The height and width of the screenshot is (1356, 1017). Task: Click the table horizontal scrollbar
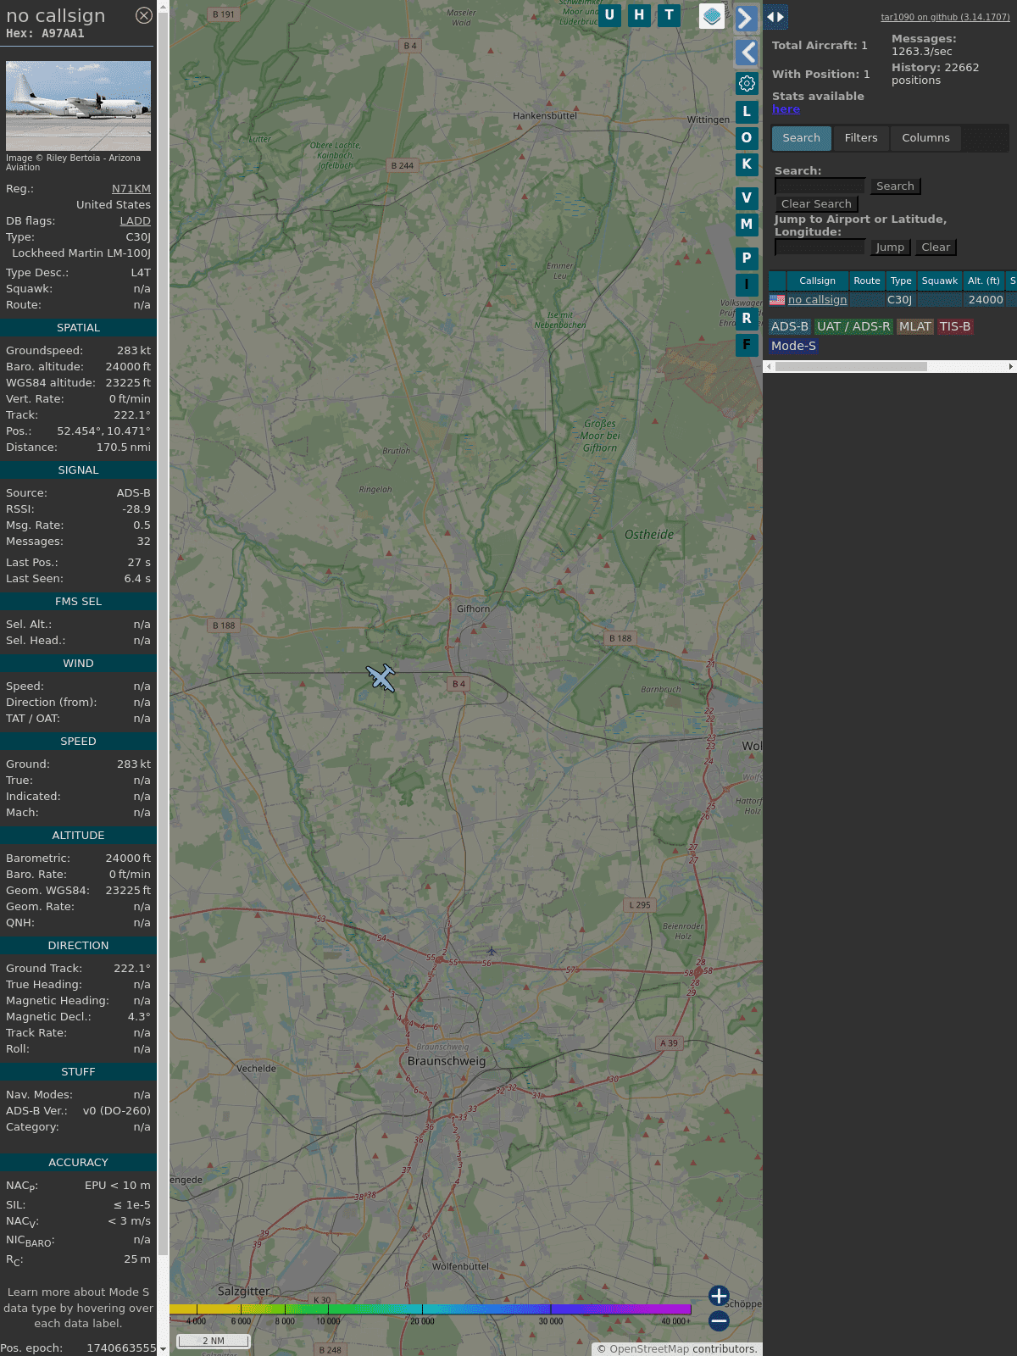pyautogui.click(x=851, y=367)
